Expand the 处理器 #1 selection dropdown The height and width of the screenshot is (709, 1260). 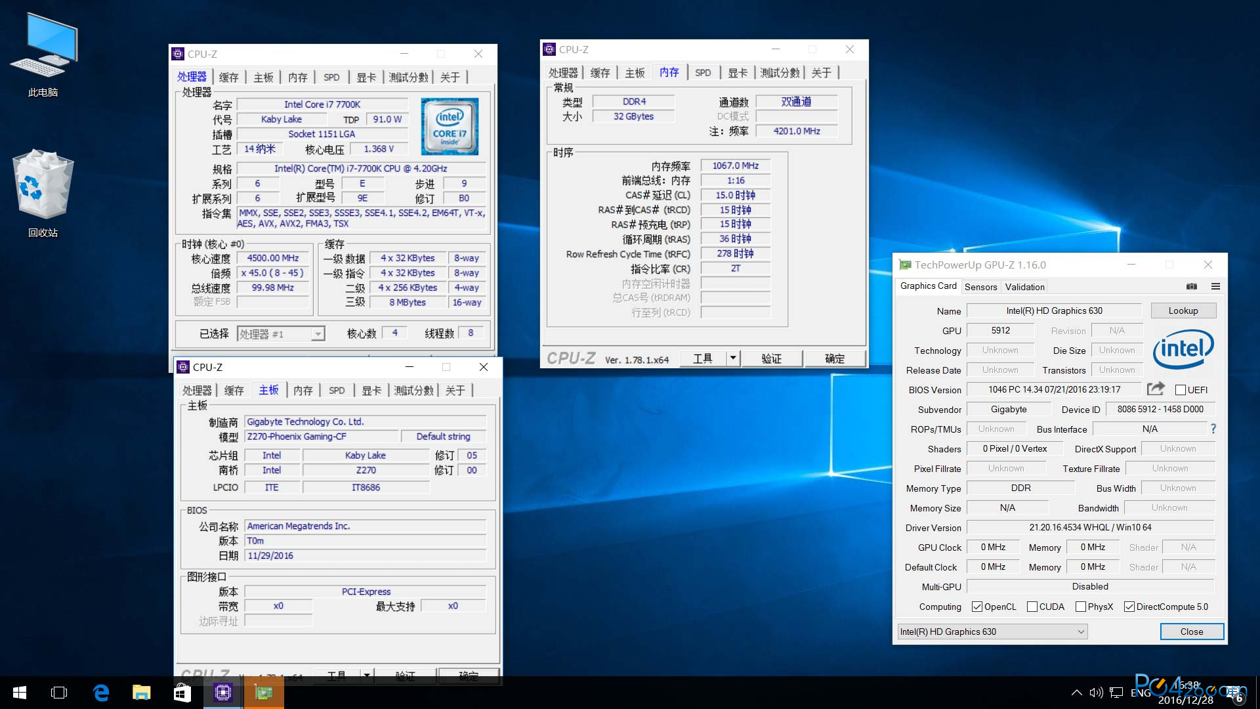318,334
